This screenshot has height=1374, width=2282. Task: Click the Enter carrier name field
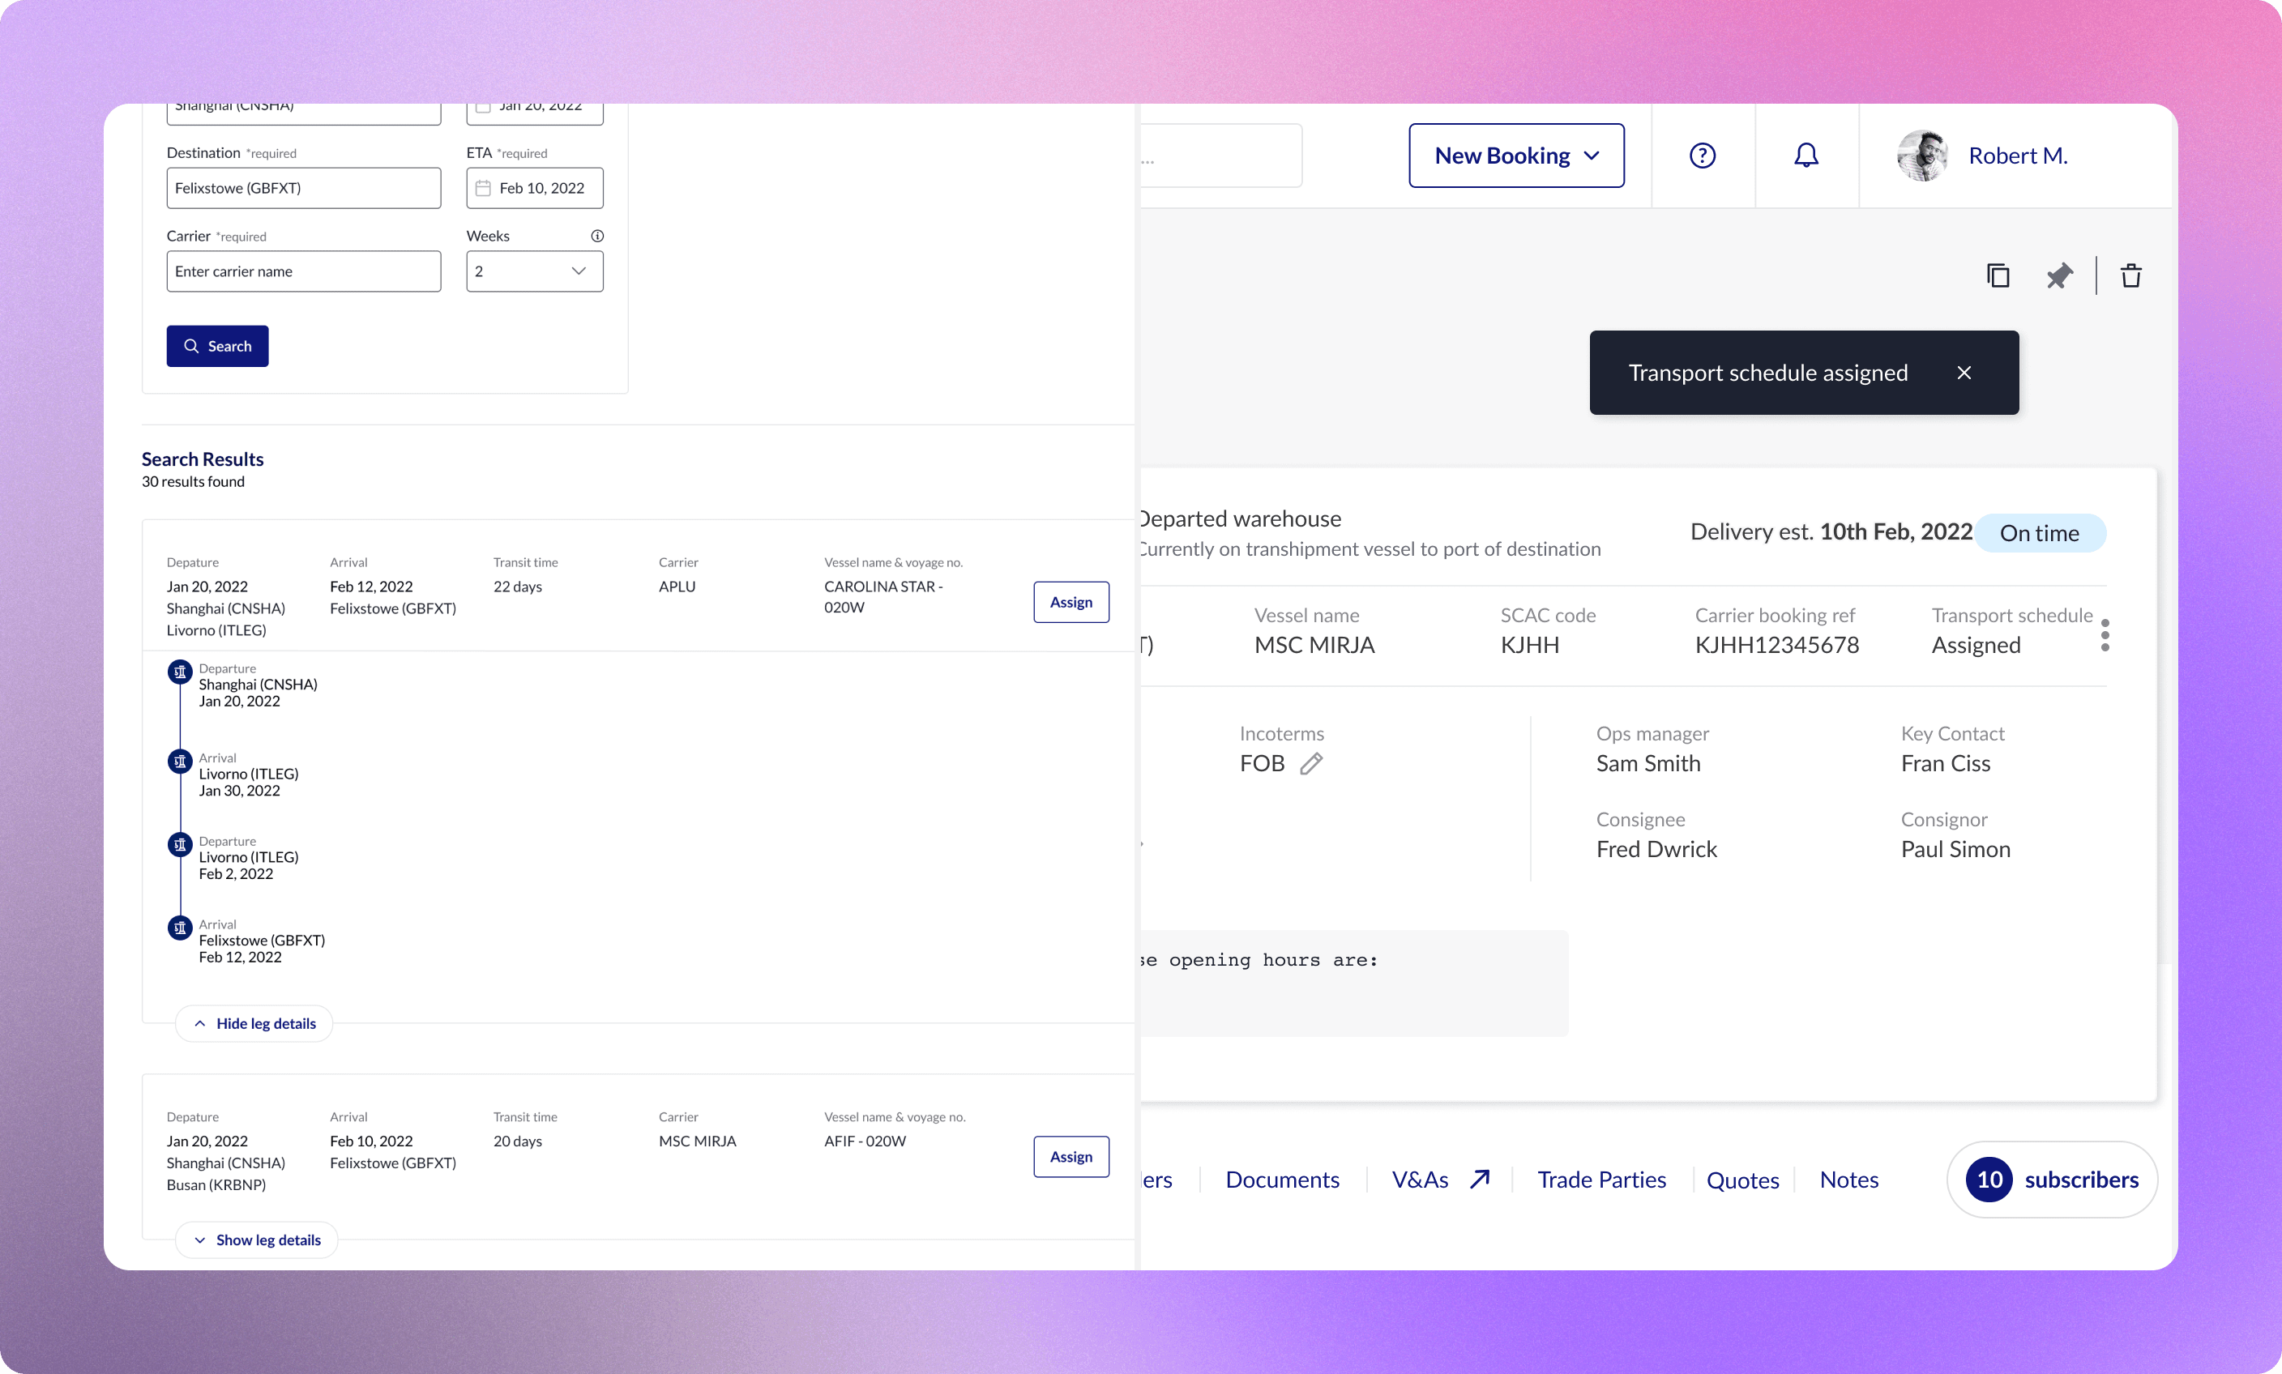pos(304,271)
